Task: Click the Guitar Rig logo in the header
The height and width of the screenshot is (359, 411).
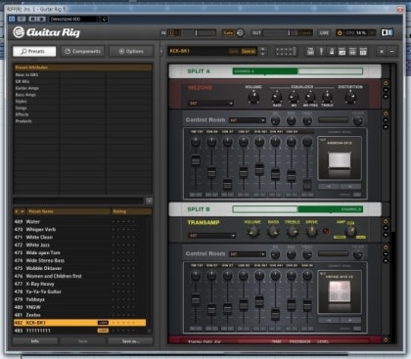Action: click(46, 32)
